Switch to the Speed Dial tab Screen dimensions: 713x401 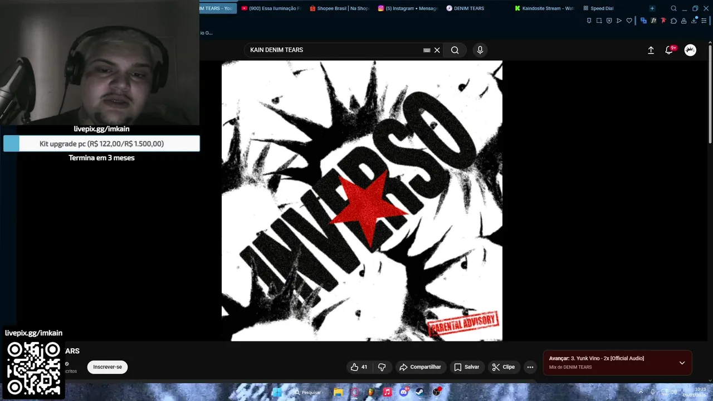click(x=613, y=8)
